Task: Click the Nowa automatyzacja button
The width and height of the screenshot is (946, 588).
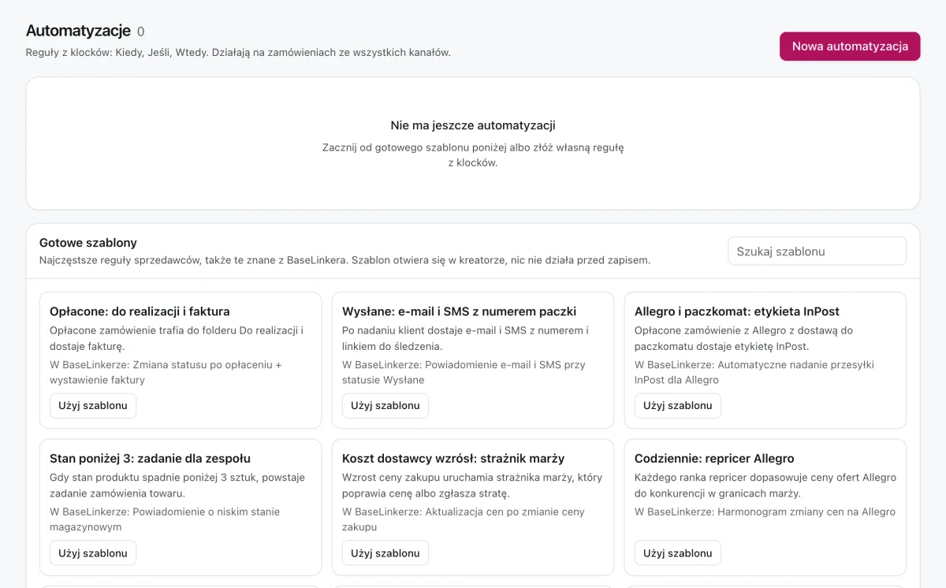Action: [850, 47]
